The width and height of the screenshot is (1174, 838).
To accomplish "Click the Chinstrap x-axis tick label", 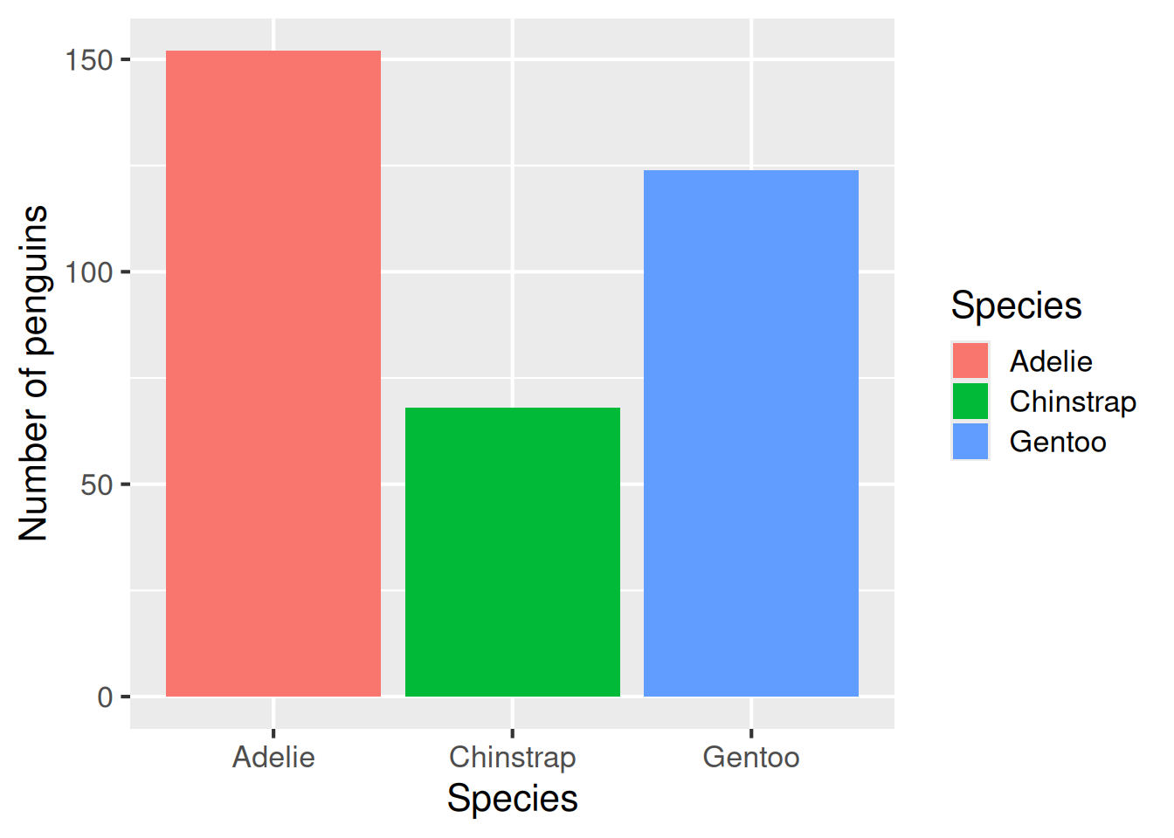I will (x=513, y=757).
